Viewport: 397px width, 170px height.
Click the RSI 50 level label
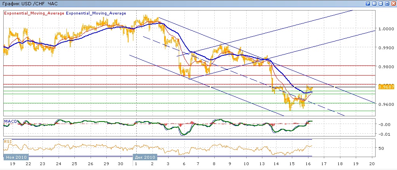pos(380,149)
